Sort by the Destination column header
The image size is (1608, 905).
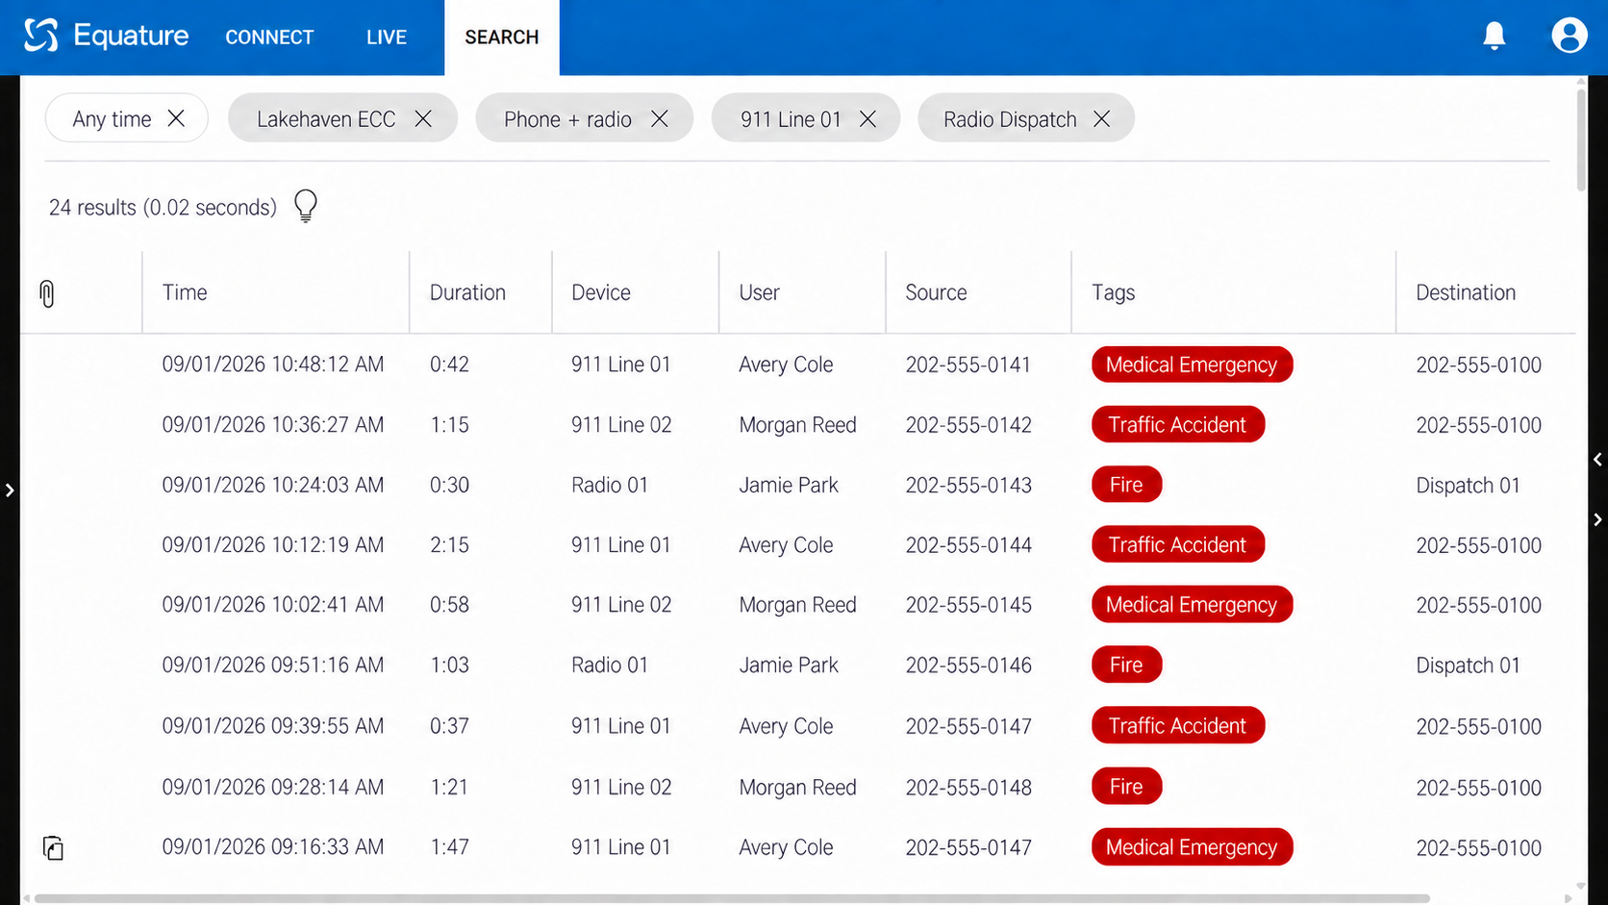(1466, 292)
